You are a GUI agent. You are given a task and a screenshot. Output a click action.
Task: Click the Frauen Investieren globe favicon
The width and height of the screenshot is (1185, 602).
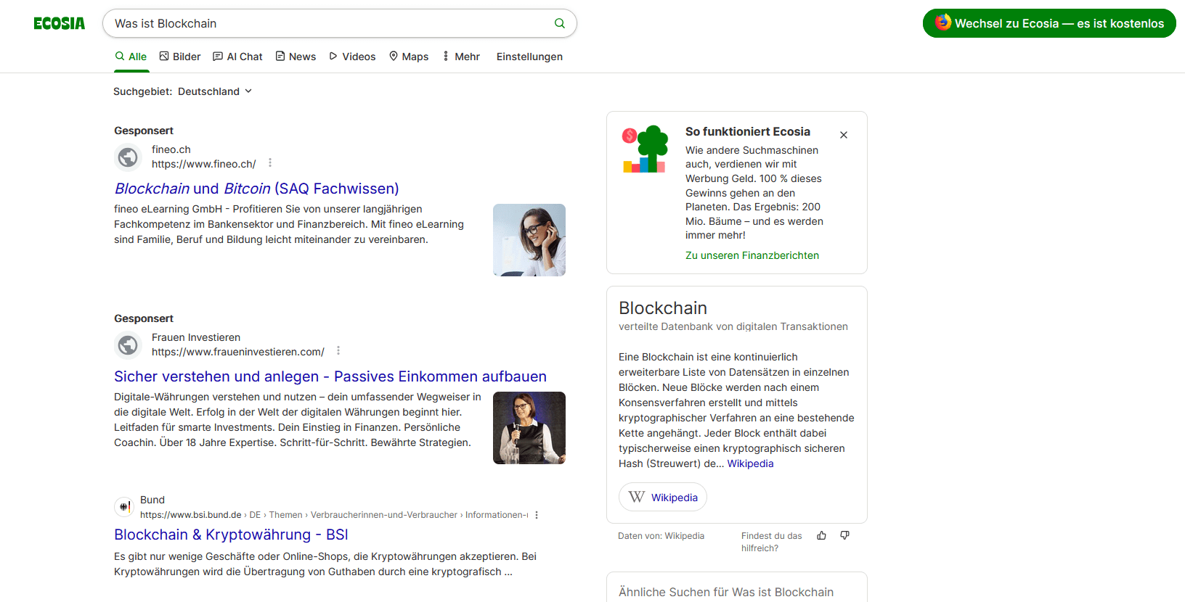tap(128, 345)
